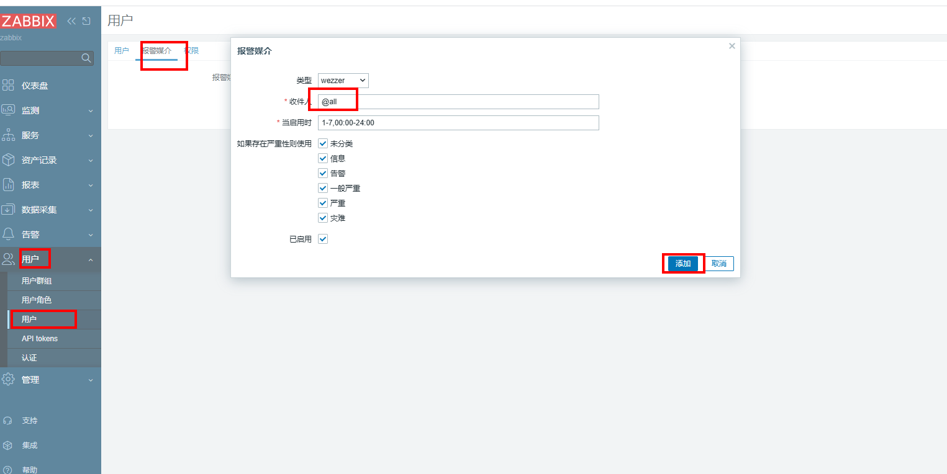Screen dimensions: 947x474
Task: Open 认证 submenu item
Action: click(x=53, y=358)
